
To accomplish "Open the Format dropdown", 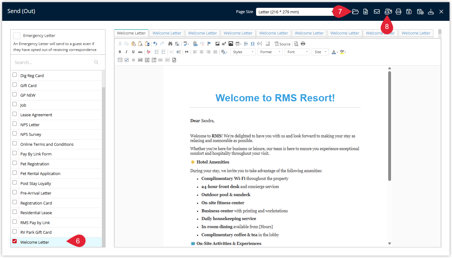I will click(270, 52).
